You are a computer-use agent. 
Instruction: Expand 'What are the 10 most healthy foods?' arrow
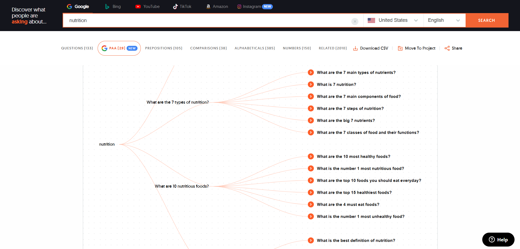311,157
